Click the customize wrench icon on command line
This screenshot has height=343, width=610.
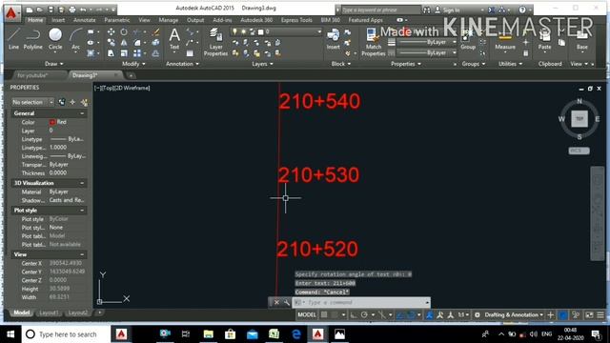pyautogui.click(x=286, y=302)
